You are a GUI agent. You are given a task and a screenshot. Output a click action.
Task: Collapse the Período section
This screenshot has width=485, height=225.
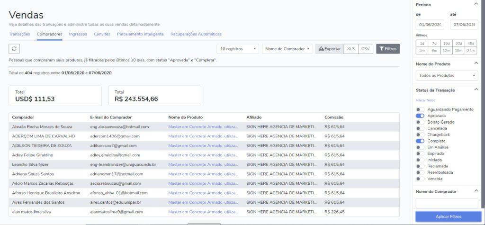pos(476,4)
